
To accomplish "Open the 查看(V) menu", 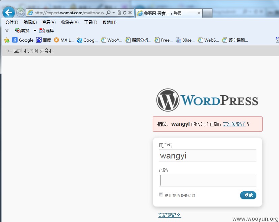I will point(49,22).
